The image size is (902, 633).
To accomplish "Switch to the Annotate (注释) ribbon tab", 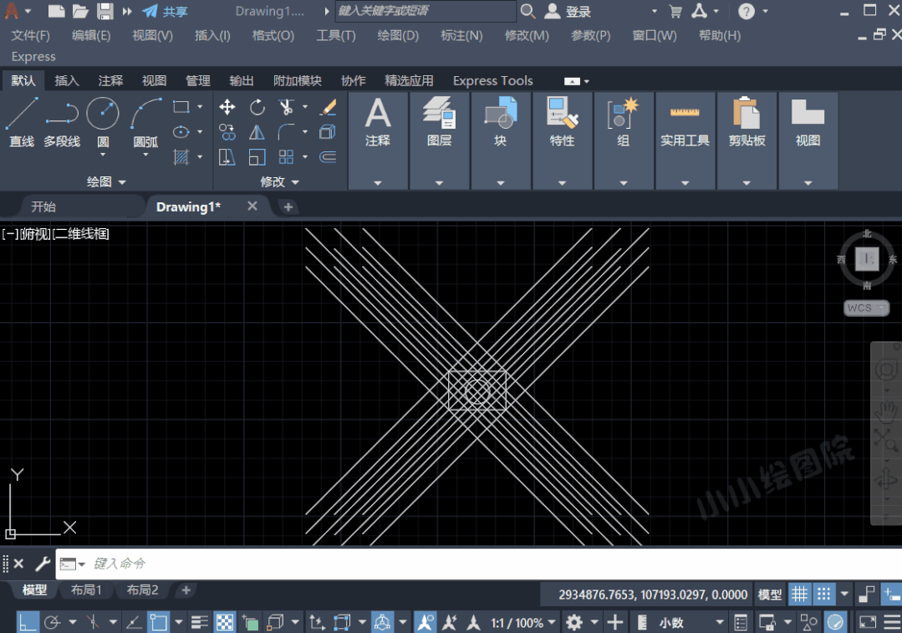I will [x=110, y=80].
